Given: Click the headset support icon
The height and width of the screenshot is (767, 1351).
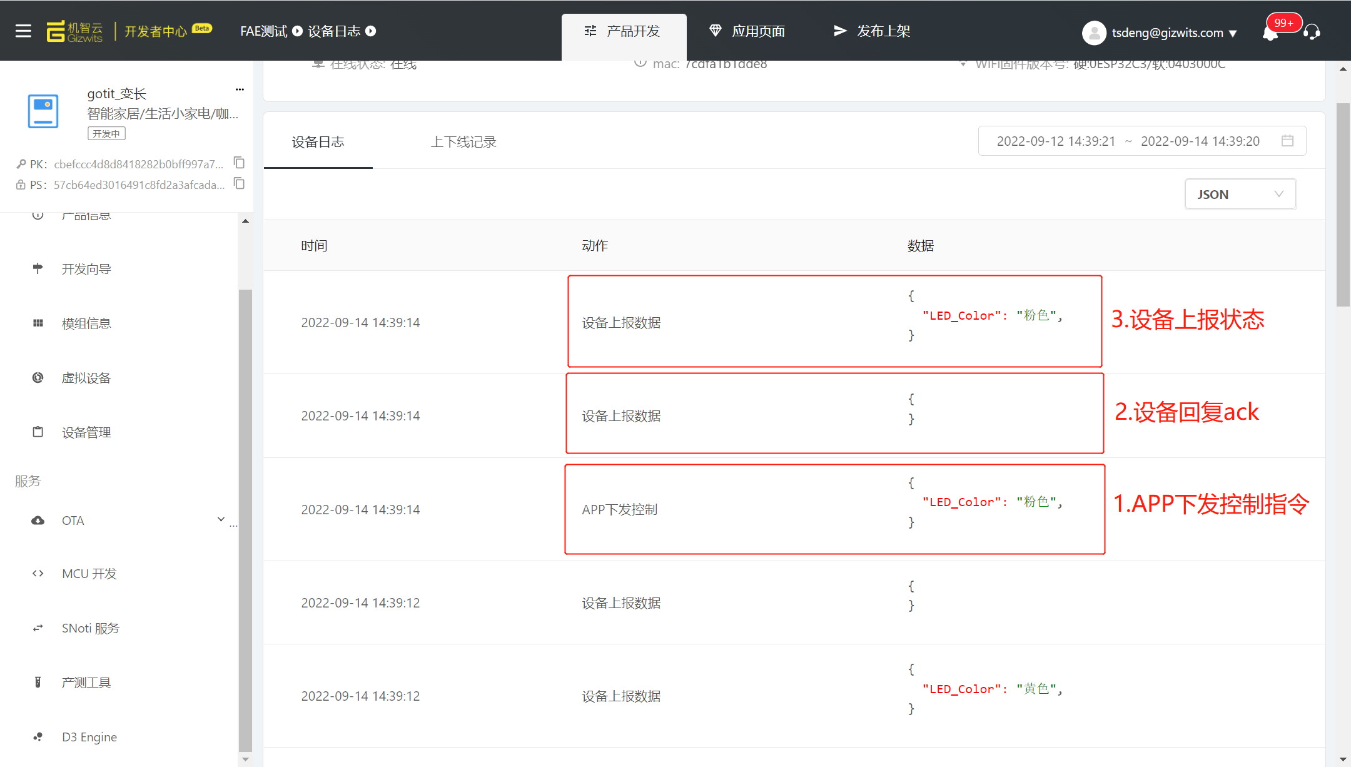Looking at the screenshot, I should [x=1312, y=32].
